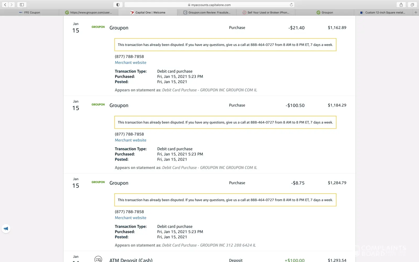Click the blue megaphone feedback icon
Image resolution: width=419 pixels, height=262 pixels.
pos(6,228)
